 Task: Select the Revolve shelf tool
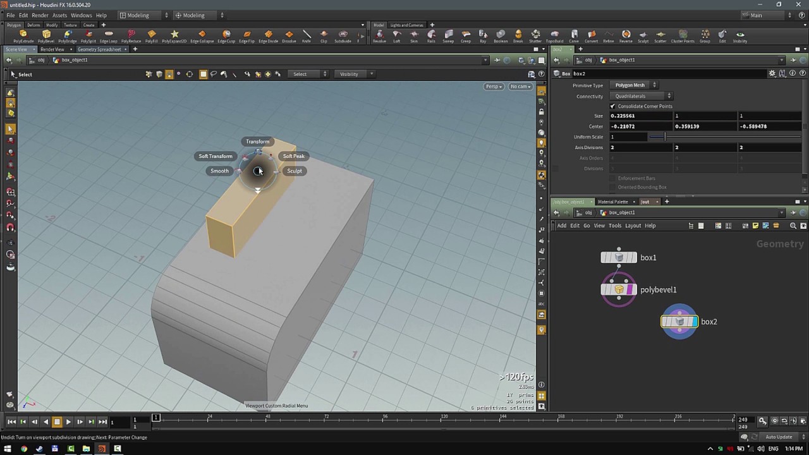point(379,36)
